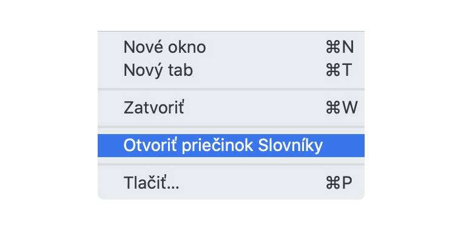Click the ⌘T shortcut beside Nový tab

point(339,70)
